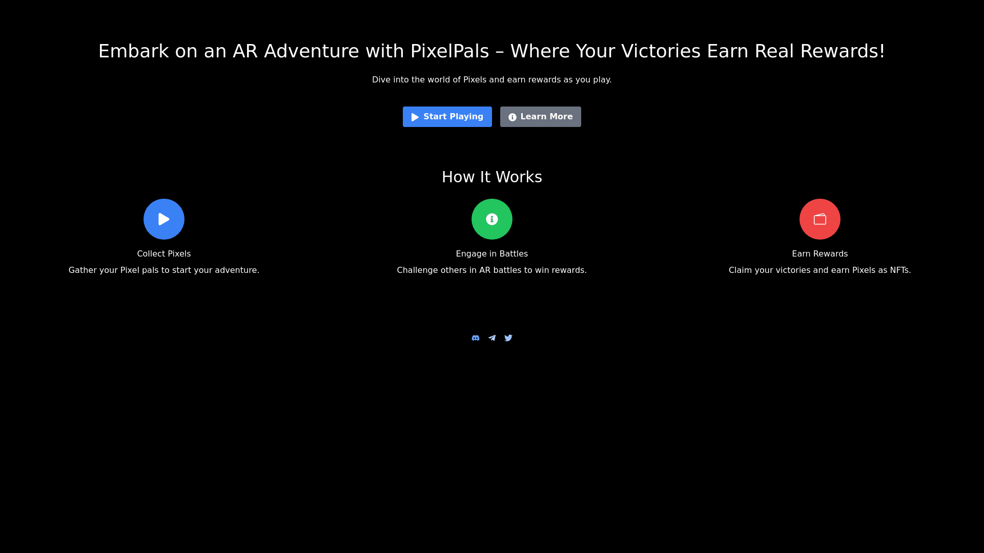Screen dimensions: 984x553
Task: Click the How It Works heading
Action: (492, 177)
